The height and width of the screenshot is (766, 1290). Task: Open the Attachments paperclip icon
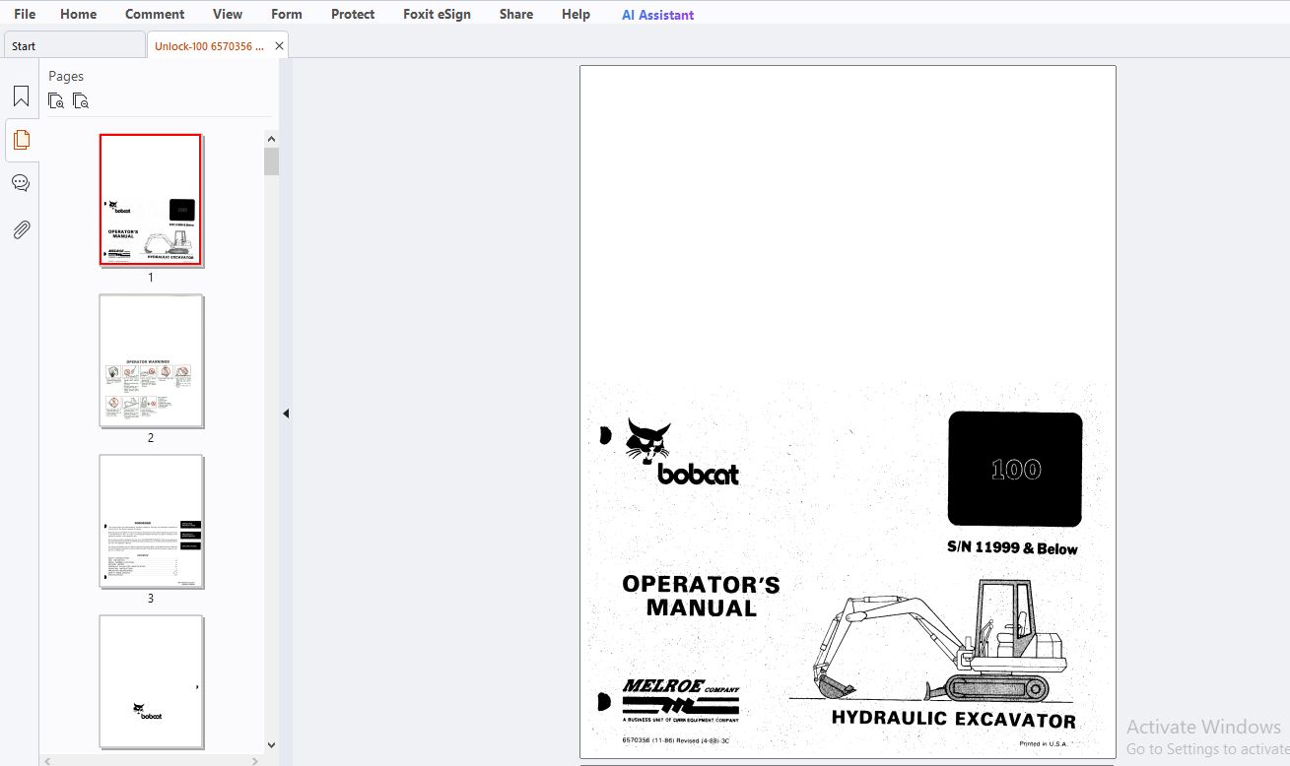click(21, 230)
